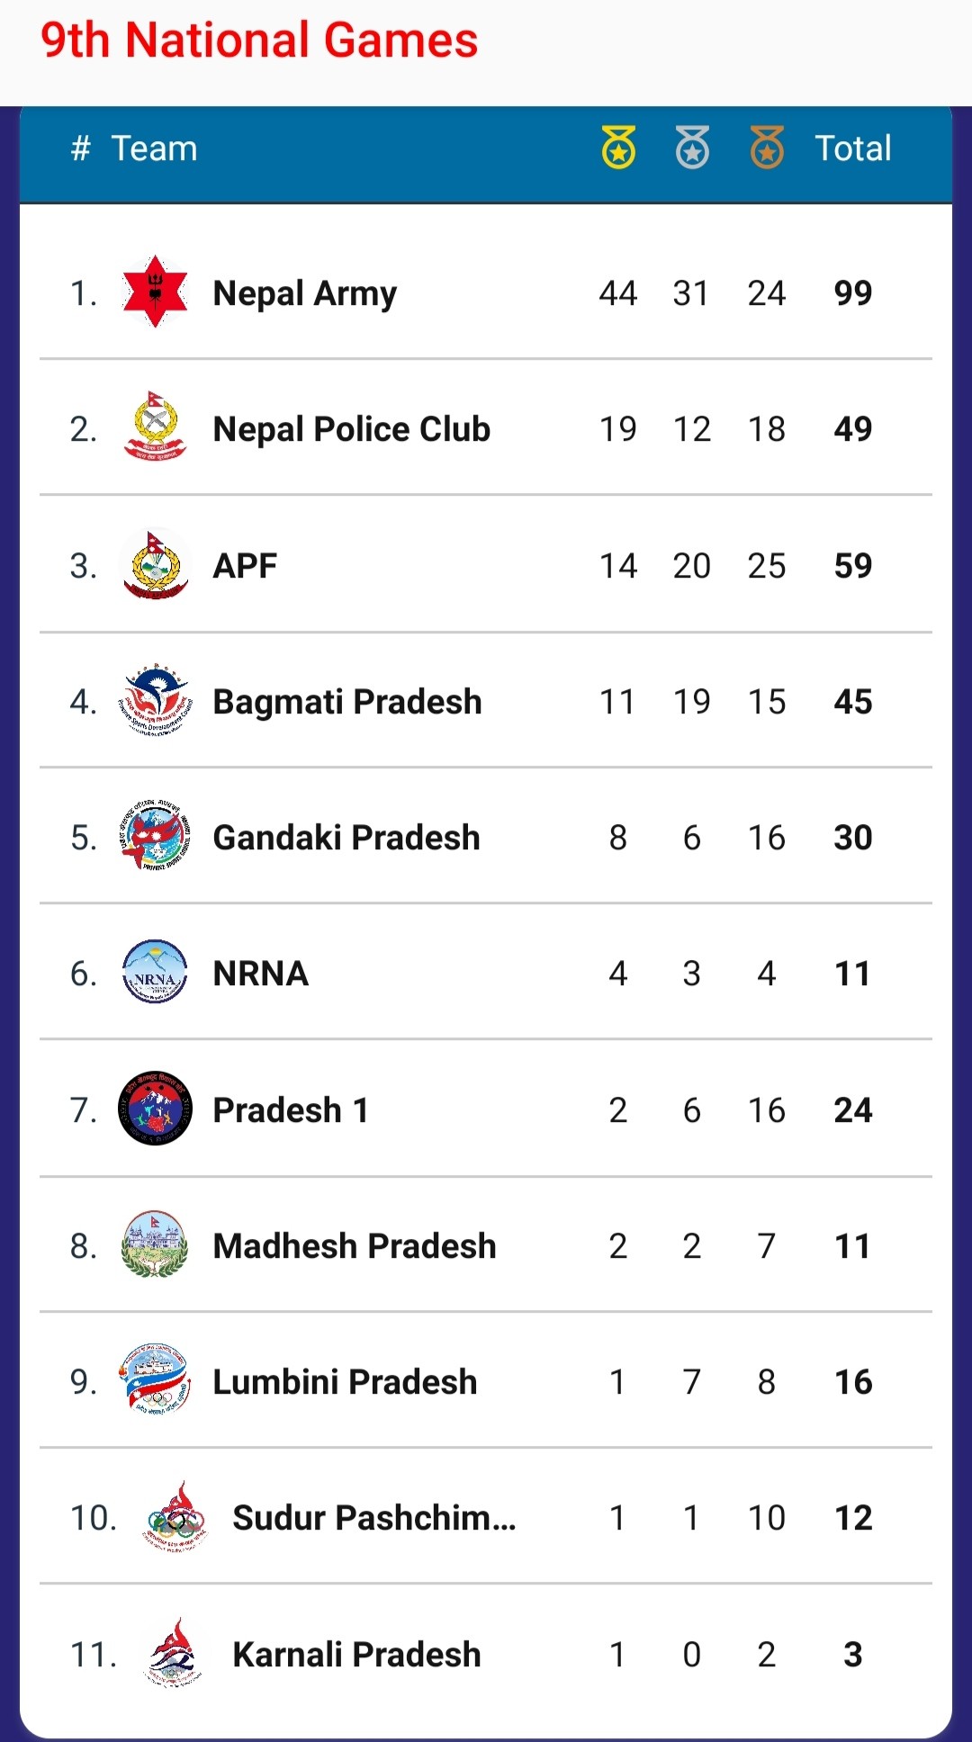Click the gold medal column icon
Screen dimensions: 972x1742
click(x=618, y=148)
